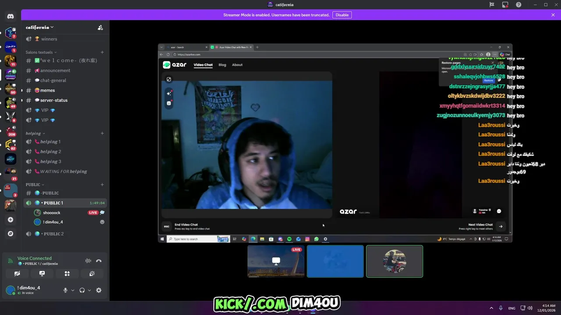This screenshot has width=561, height=315.
Task: Click Next Video Chat arrow in stream
Action: (x=501, y=226)
